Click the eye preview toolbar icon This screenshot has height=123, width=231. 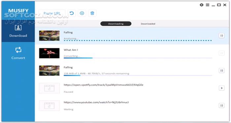click(x=82, y=14)
